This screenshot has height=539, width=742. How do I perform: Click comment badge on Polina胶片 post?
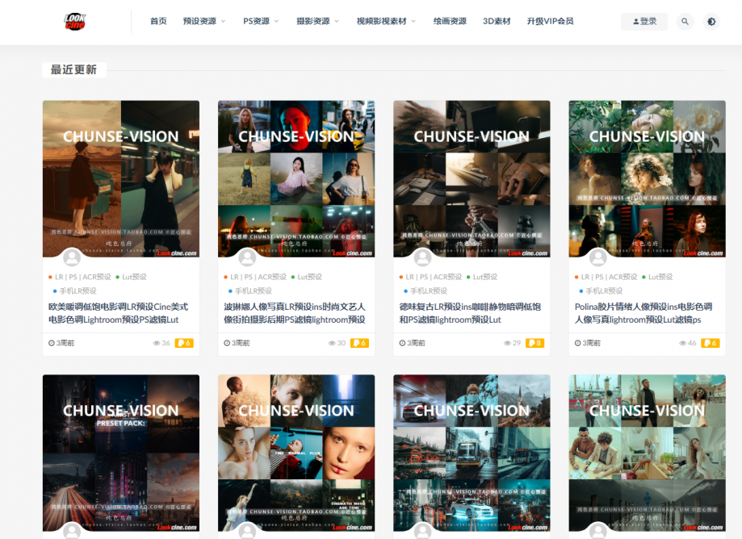tap(710, 343)
